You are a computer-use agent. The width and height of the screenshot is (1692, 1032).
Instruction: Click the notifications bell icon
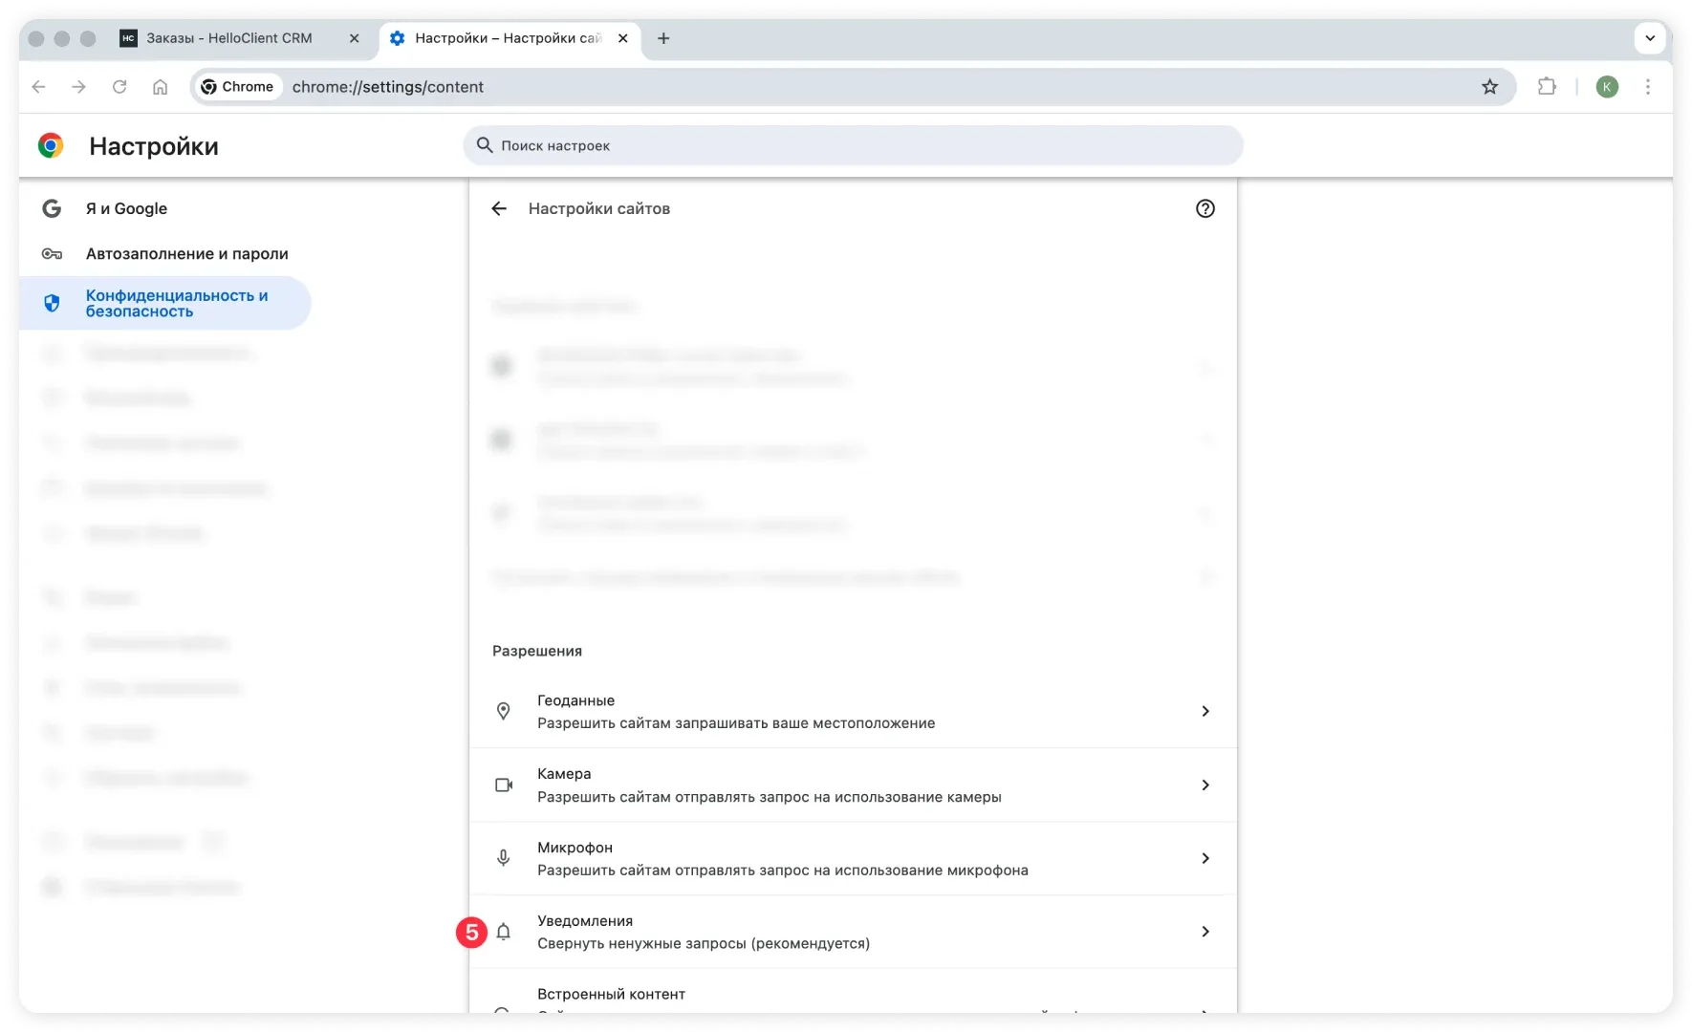tap(504, 932)
